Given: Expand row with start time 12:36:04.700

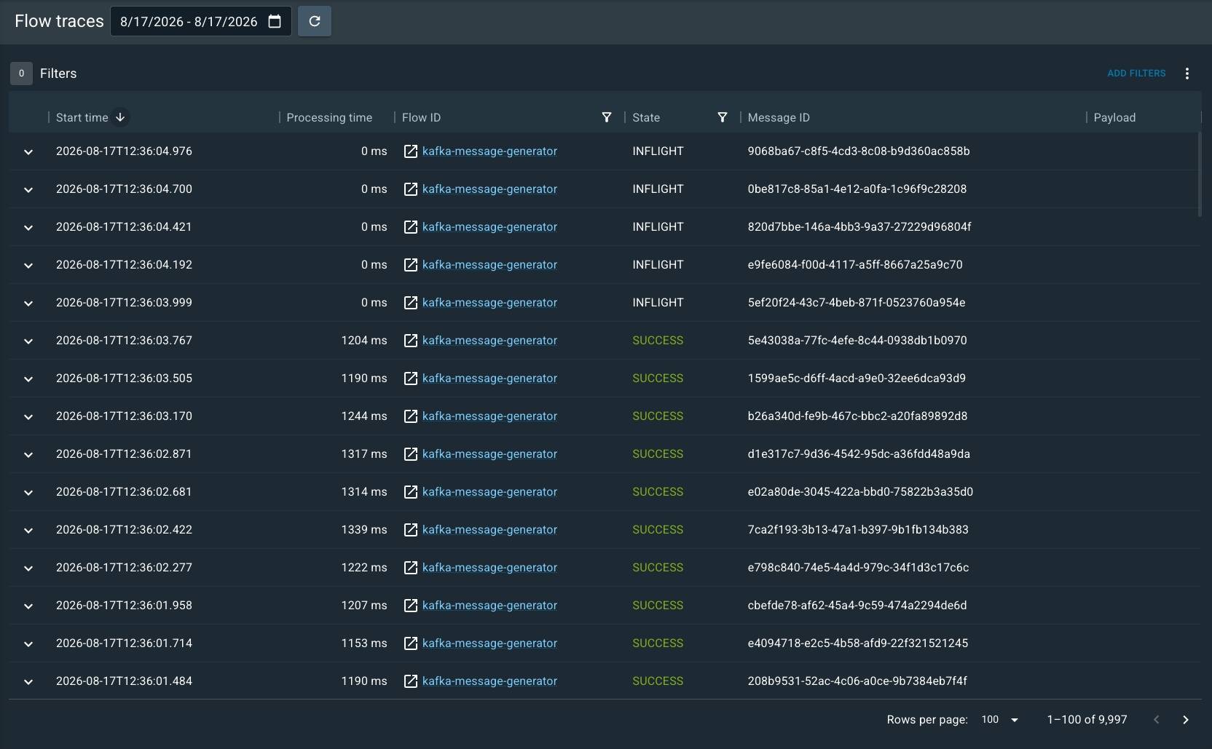Looking at the screenshot, I should click(x=28, y=190).
